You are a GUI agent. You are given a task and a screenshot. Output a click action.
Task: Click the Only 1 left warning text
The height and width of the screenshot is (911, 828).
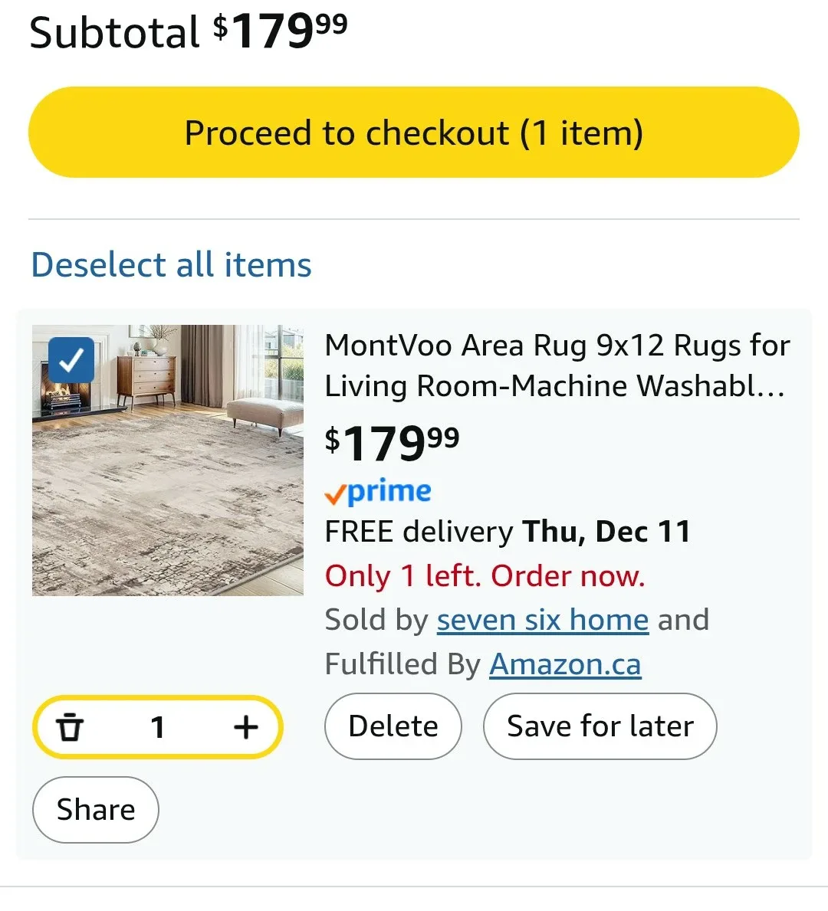(x=485, y=576)
